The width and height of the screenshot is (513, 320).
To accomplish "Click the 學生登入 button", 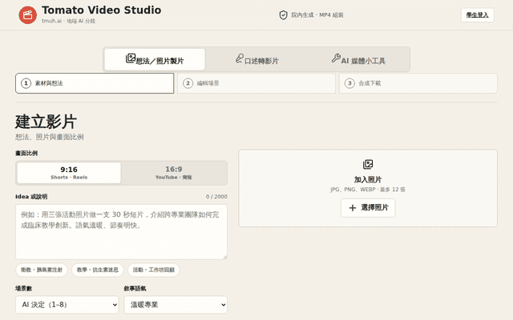I will coord(478,15).
